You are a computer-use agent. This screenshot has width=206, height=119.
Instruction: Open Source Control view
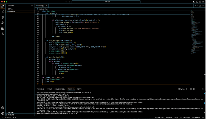point(3,17)
